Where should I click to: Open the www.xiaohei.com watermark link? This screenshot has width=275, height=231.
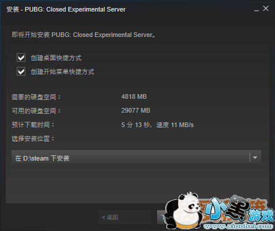click(239, 226)
